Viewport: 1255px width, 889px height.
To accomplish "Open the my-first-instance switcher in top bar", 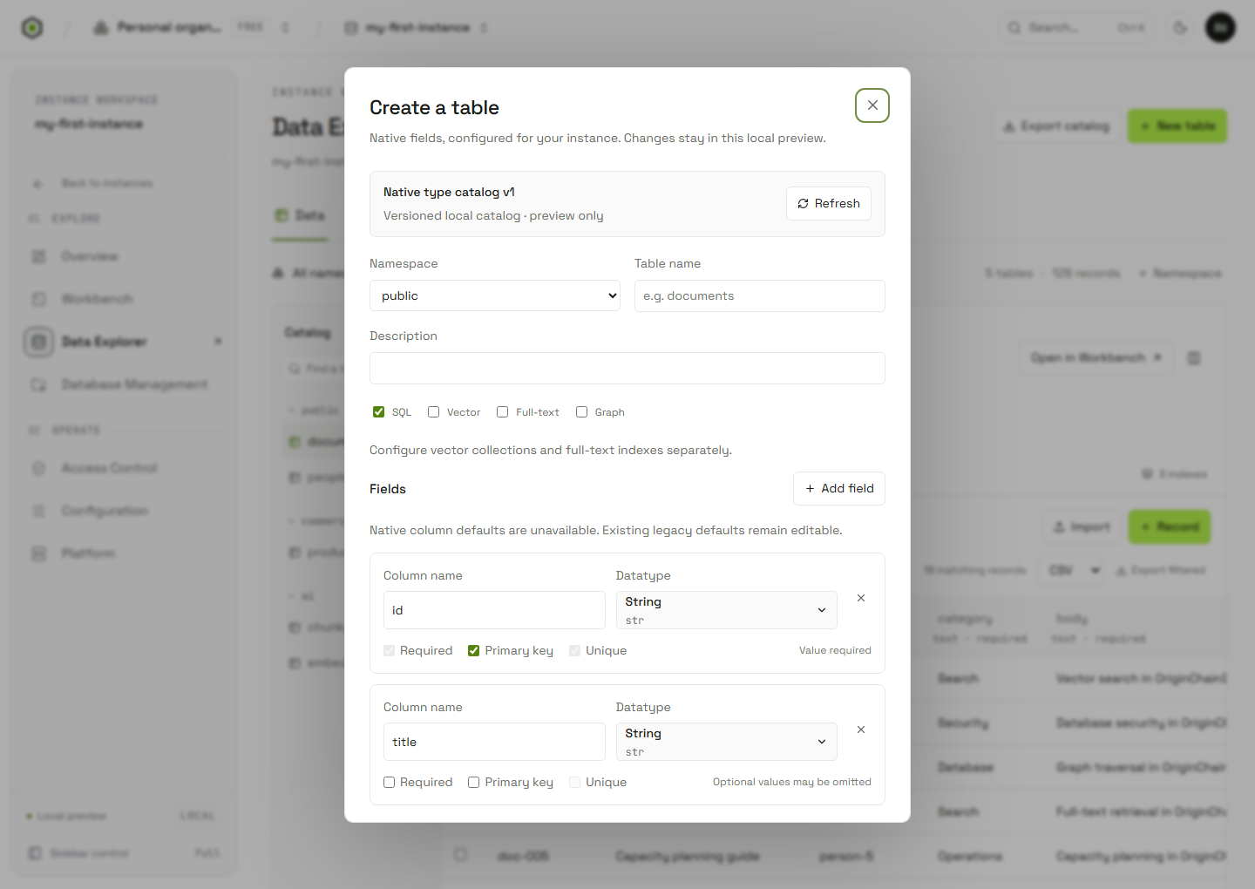I will click(x=416, y=28).
